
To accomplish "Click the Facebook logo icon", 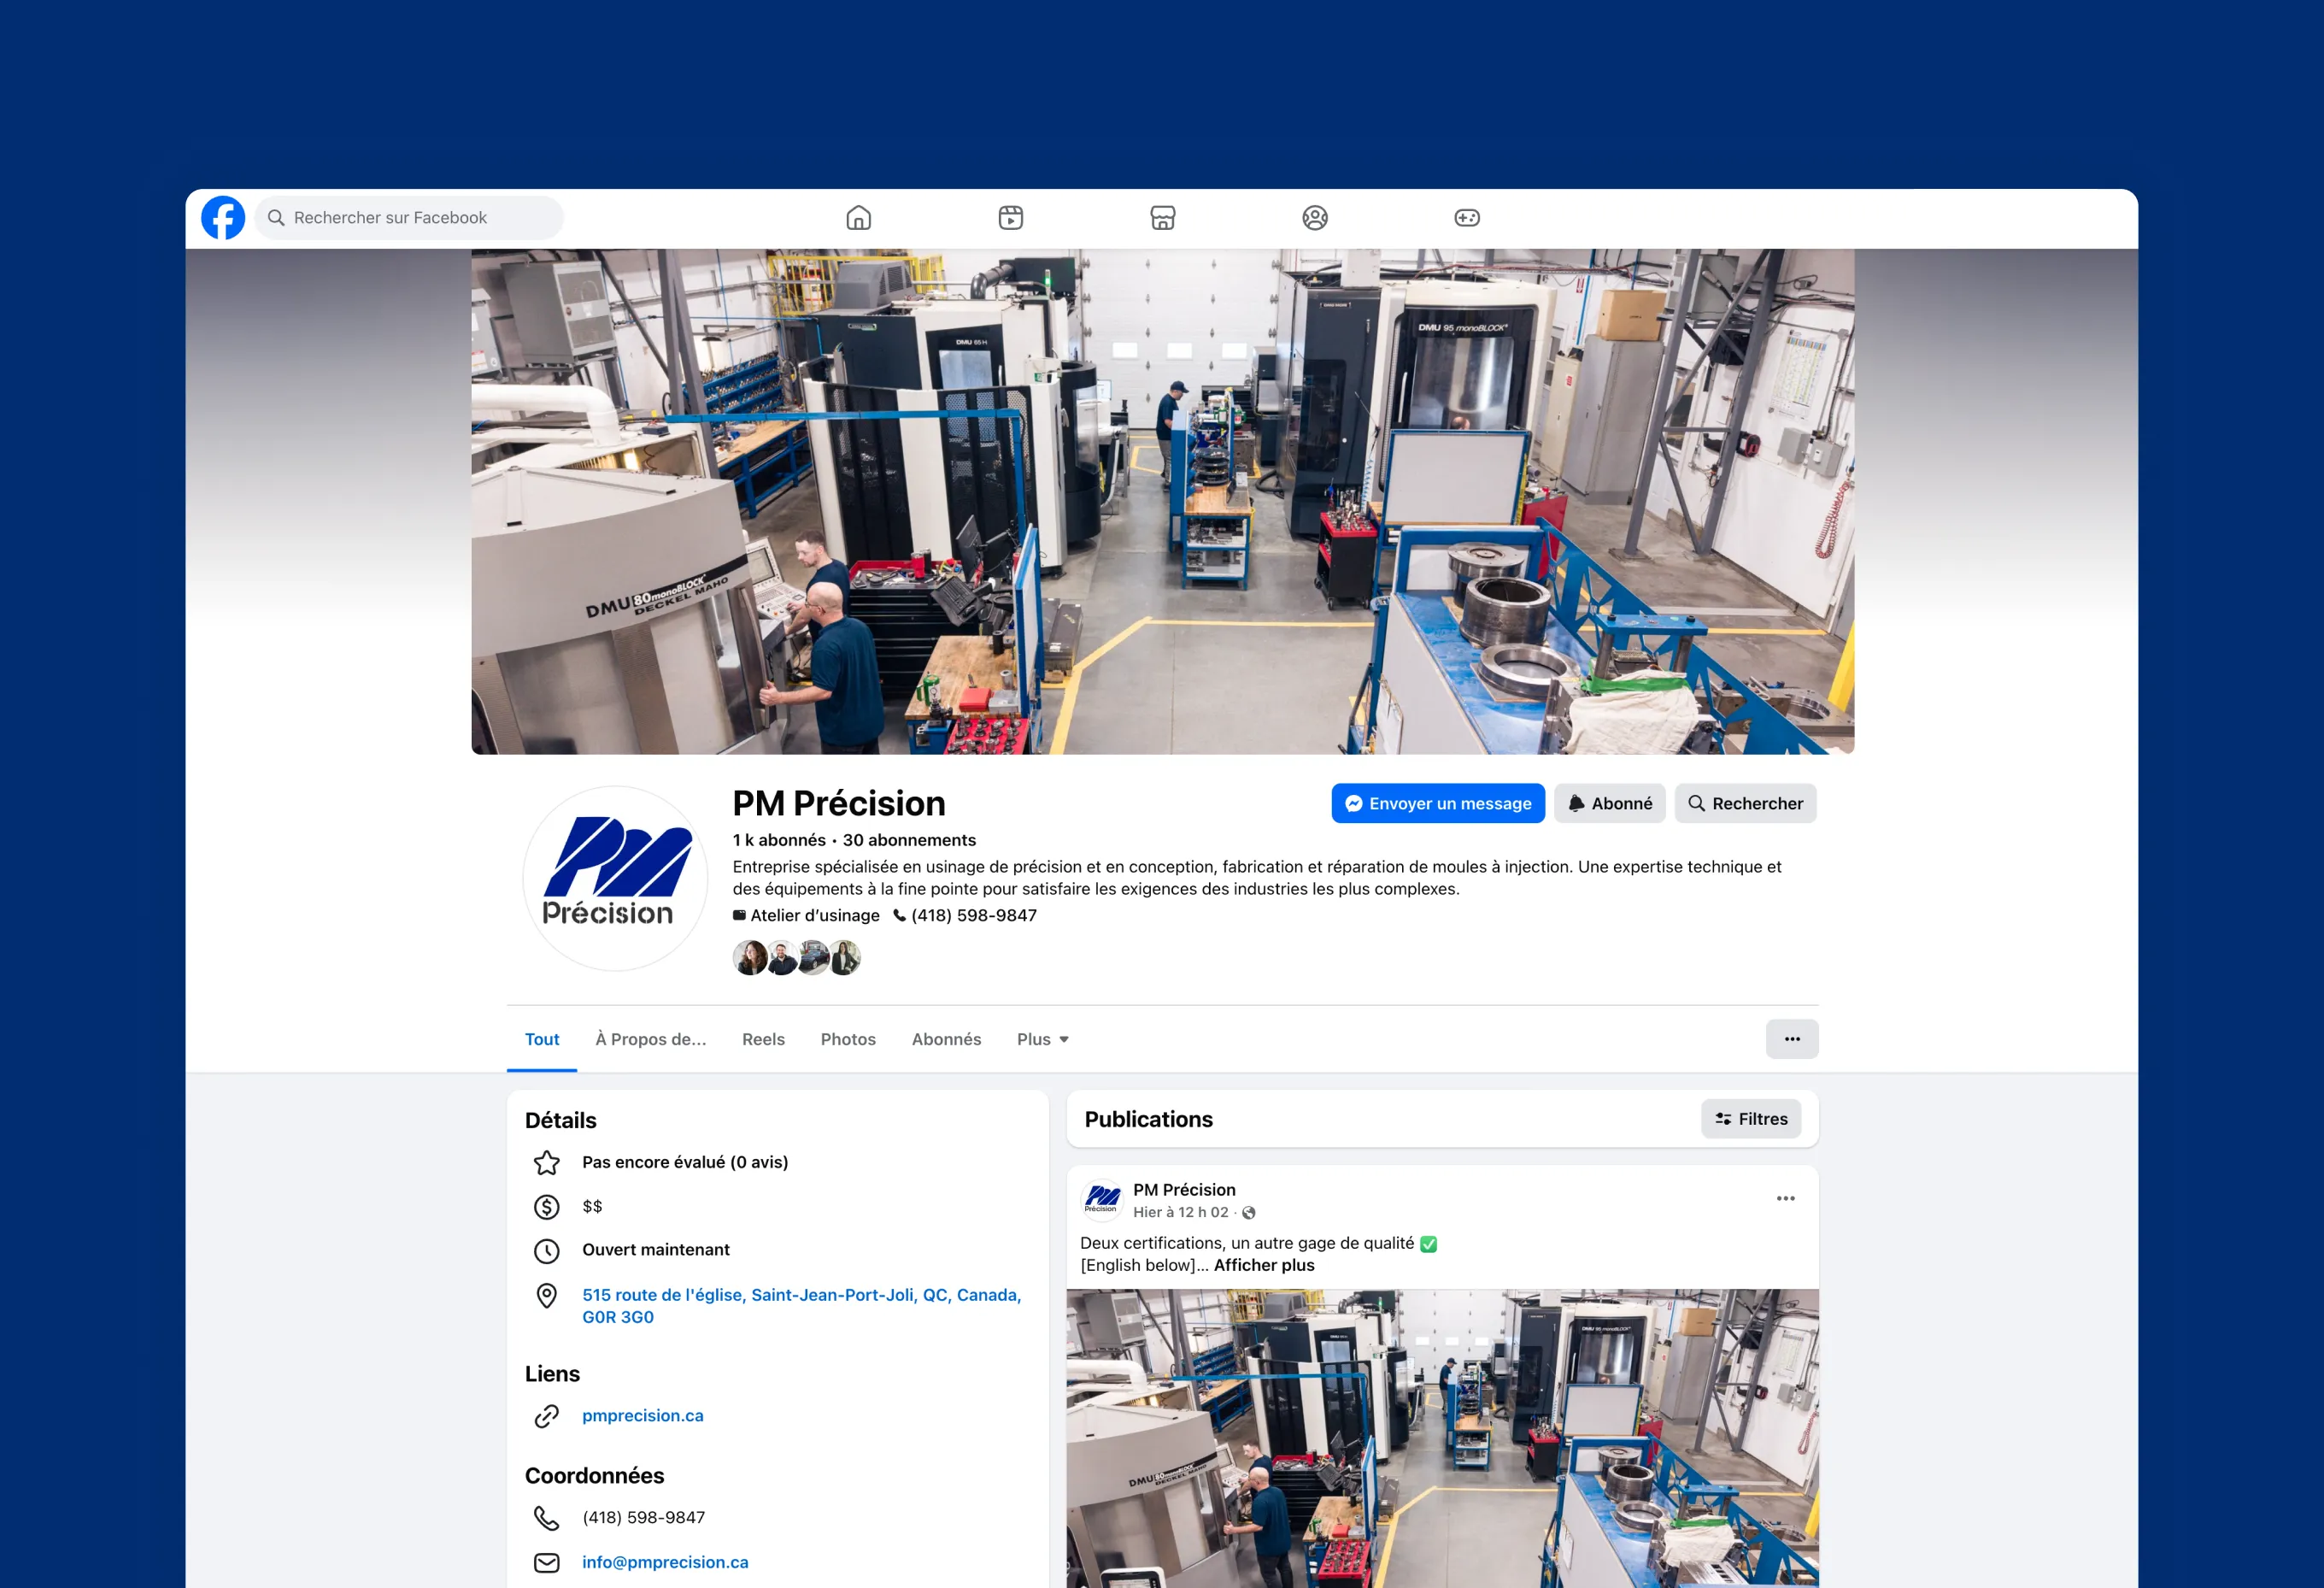I will 223,218.
